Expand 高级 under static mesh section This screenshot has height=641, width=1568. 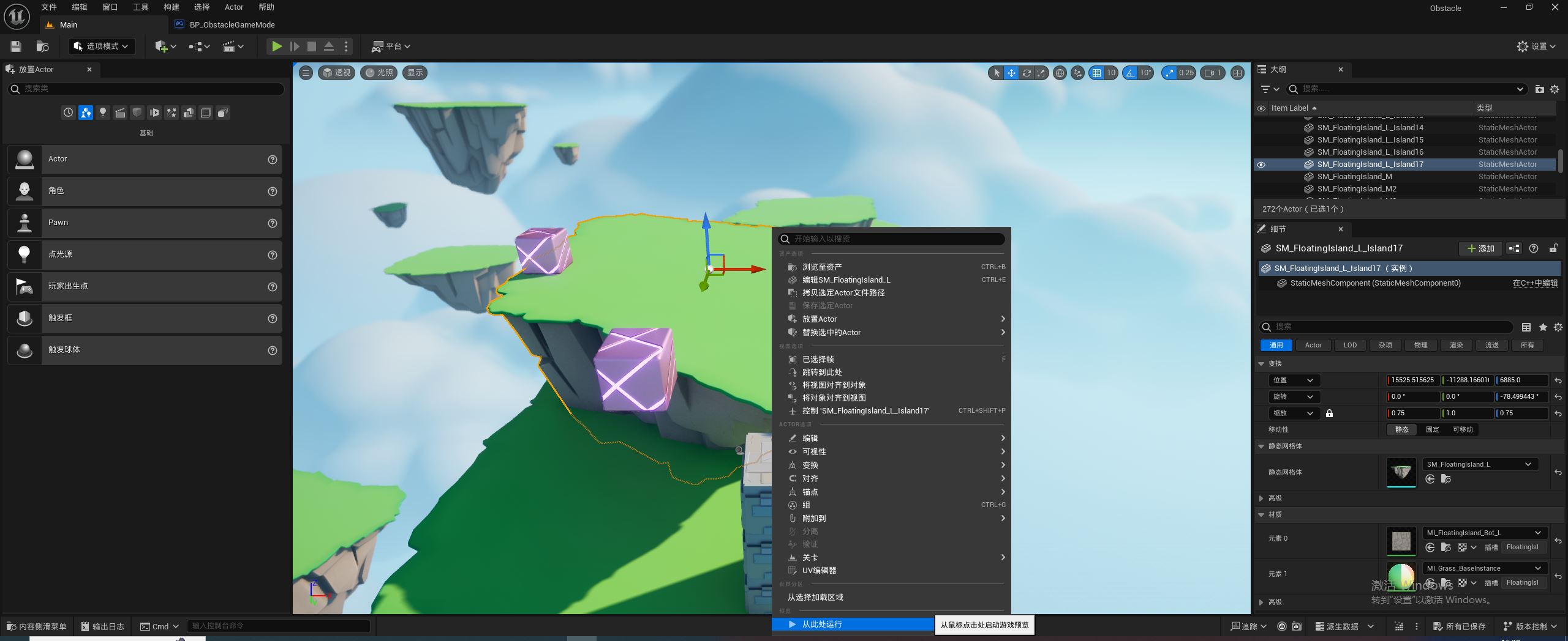(1261, 498)
